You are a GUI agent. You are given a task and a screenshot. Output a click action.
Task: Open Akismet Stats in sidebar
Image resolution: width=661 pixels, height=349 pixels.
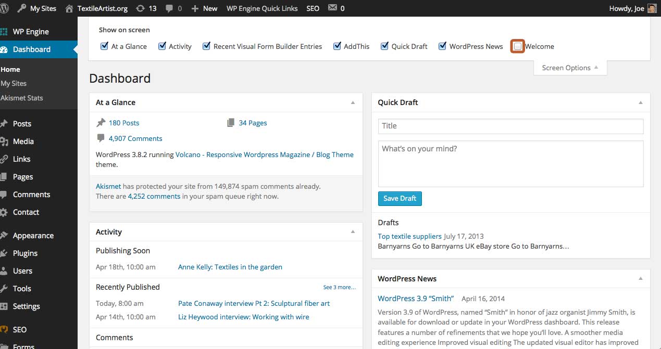22,98
